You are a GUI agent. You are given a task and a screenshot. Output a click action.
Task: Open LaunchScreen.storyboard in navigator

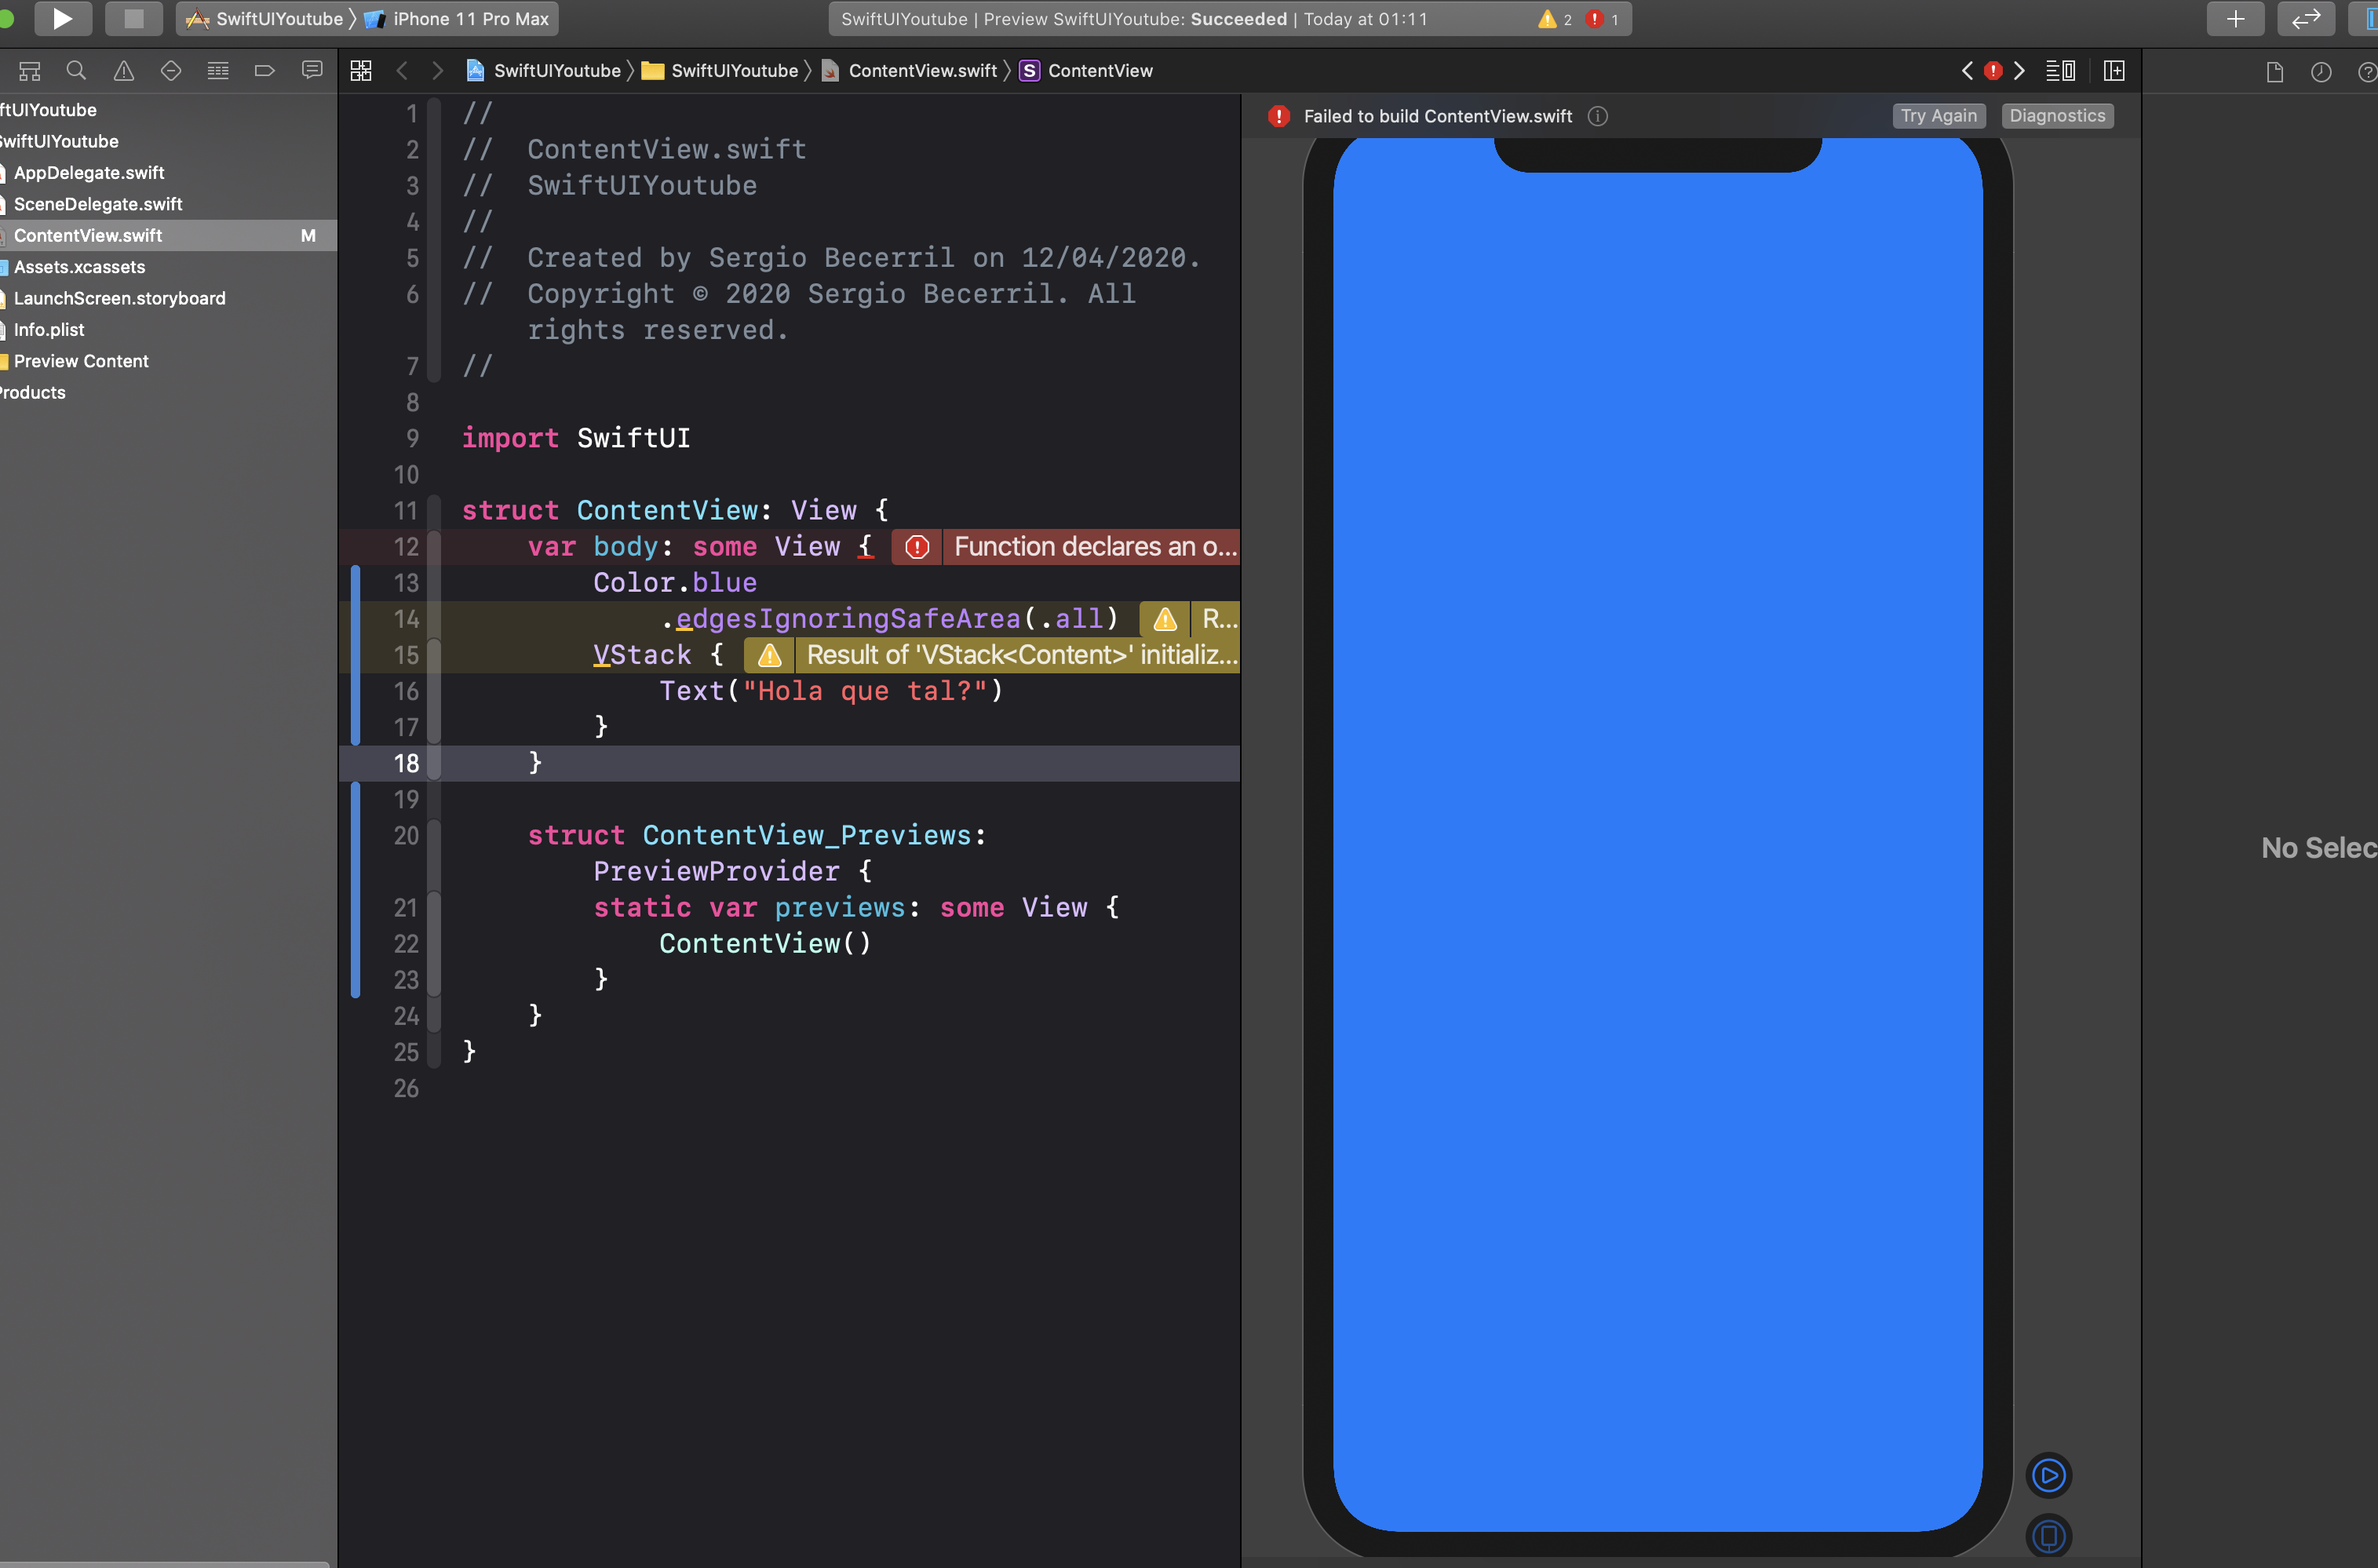pos(119,298)
